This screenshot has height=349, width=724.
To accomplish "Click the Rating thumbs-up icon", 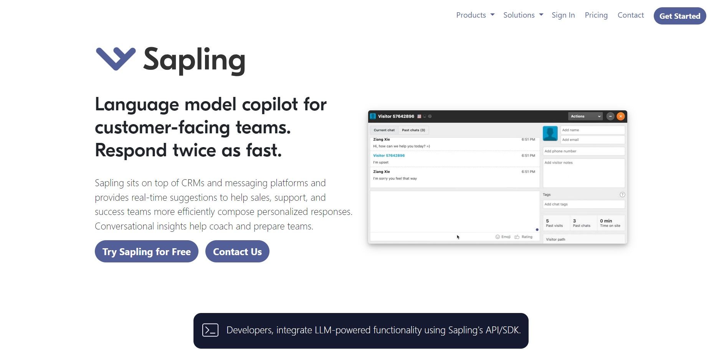I will 517,237.
